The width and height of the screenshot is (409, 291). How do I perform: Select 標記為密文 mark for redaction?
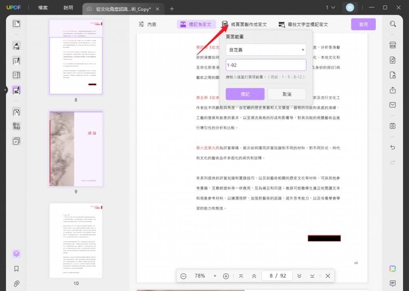tap(197, 24)
